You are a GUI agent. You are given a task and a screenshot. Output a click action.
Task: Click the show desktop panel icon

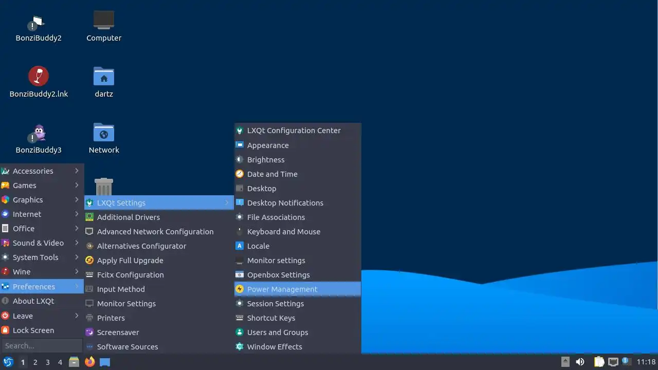105,362
